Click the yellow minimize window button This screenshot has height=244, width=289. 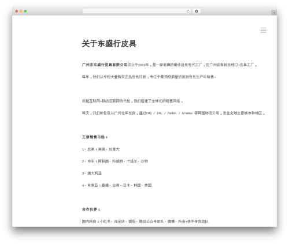tap(21, 12)
